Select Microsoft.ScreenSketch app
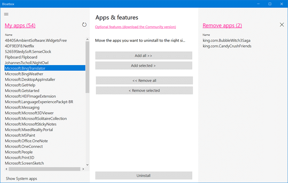288x183 pixels. point(45,163)
